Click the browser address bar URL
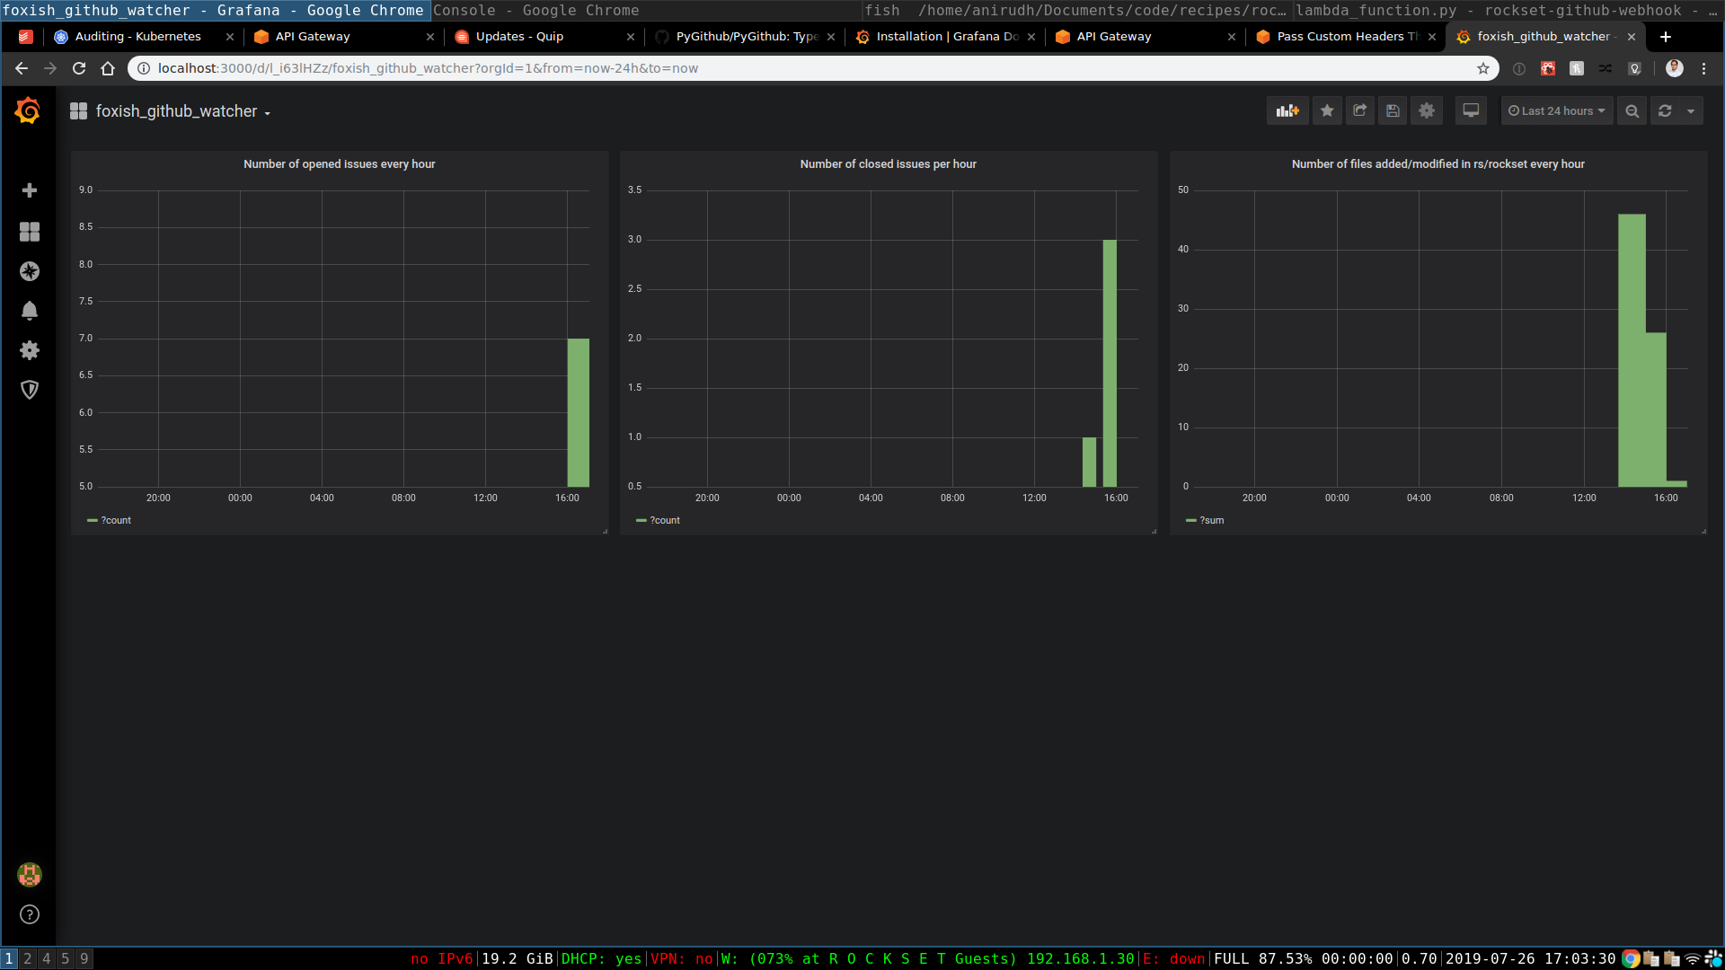 click(x=428, y=68)
